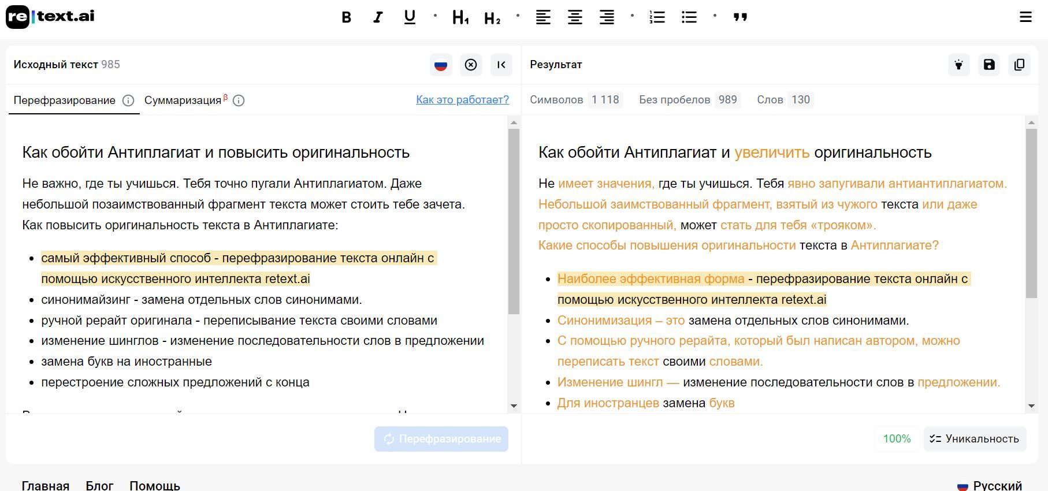
Task: Click the Символов count 1 118
Action: coord(605,100)
